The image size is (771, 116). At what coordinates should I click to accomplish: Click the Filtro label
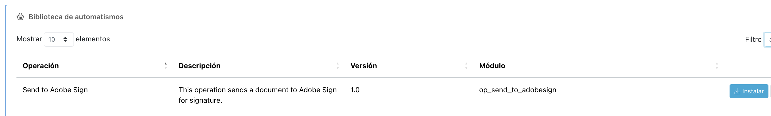pos(753,39)
